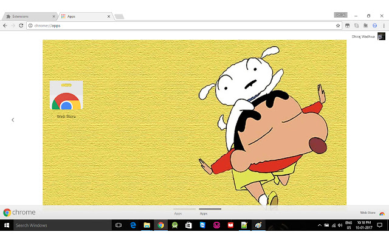Viewport: 389px width, 243px height.
Task: Open Task View on the taskbar
Action: (x=119, y=225)
